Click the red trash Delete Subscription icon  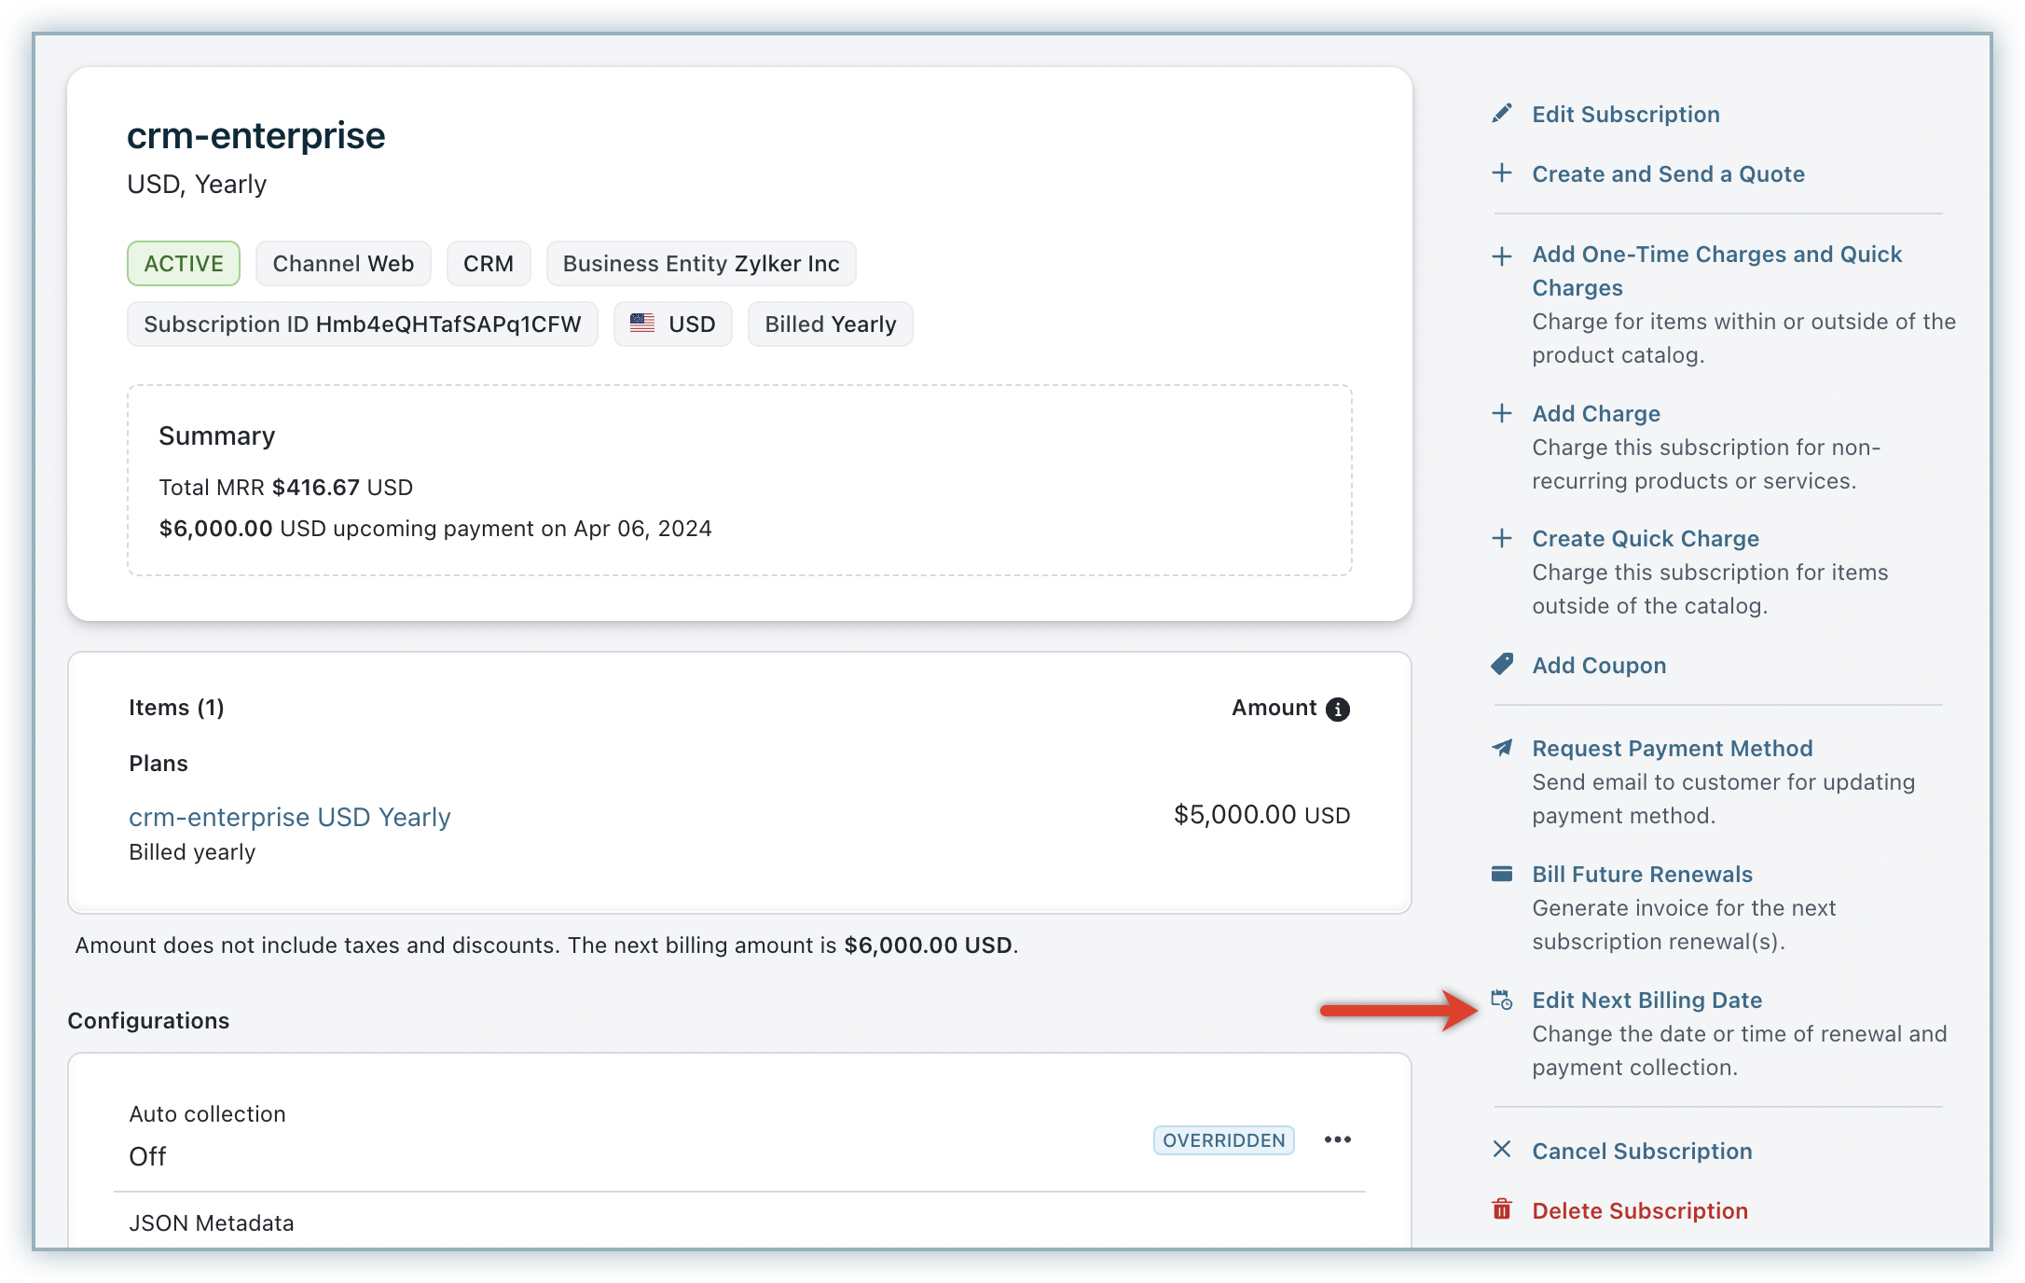[x=1501, y=1210]
